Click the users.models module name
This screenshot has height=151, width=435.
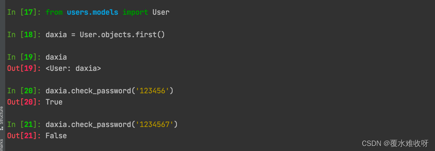(x=93, y=12)
